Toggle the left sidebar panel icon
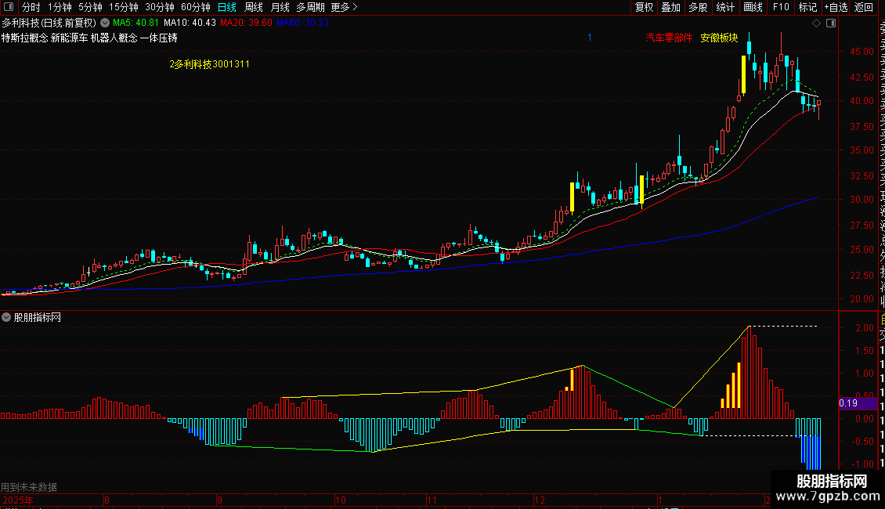The image size is (885, 509). pos(9,7)
